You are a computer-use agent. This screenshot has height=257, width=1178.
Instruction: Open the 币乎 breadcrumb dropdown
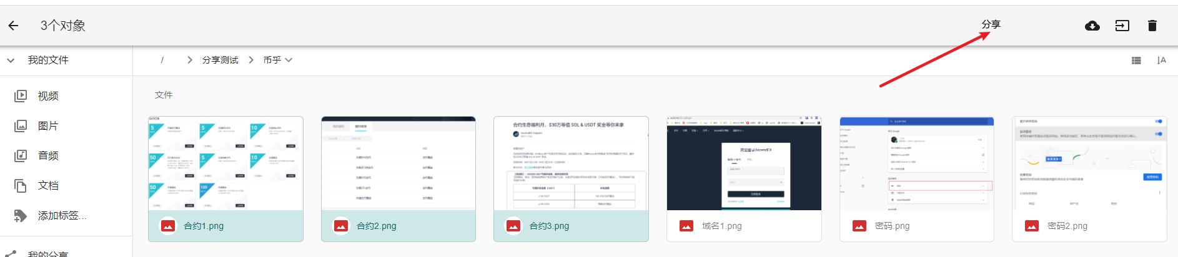(277, 61)
